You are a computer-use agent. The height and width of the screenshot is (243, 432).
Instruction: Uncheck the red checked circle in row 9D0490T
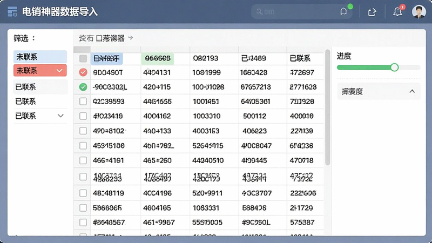pyautogui.click(x=83, y=72)
